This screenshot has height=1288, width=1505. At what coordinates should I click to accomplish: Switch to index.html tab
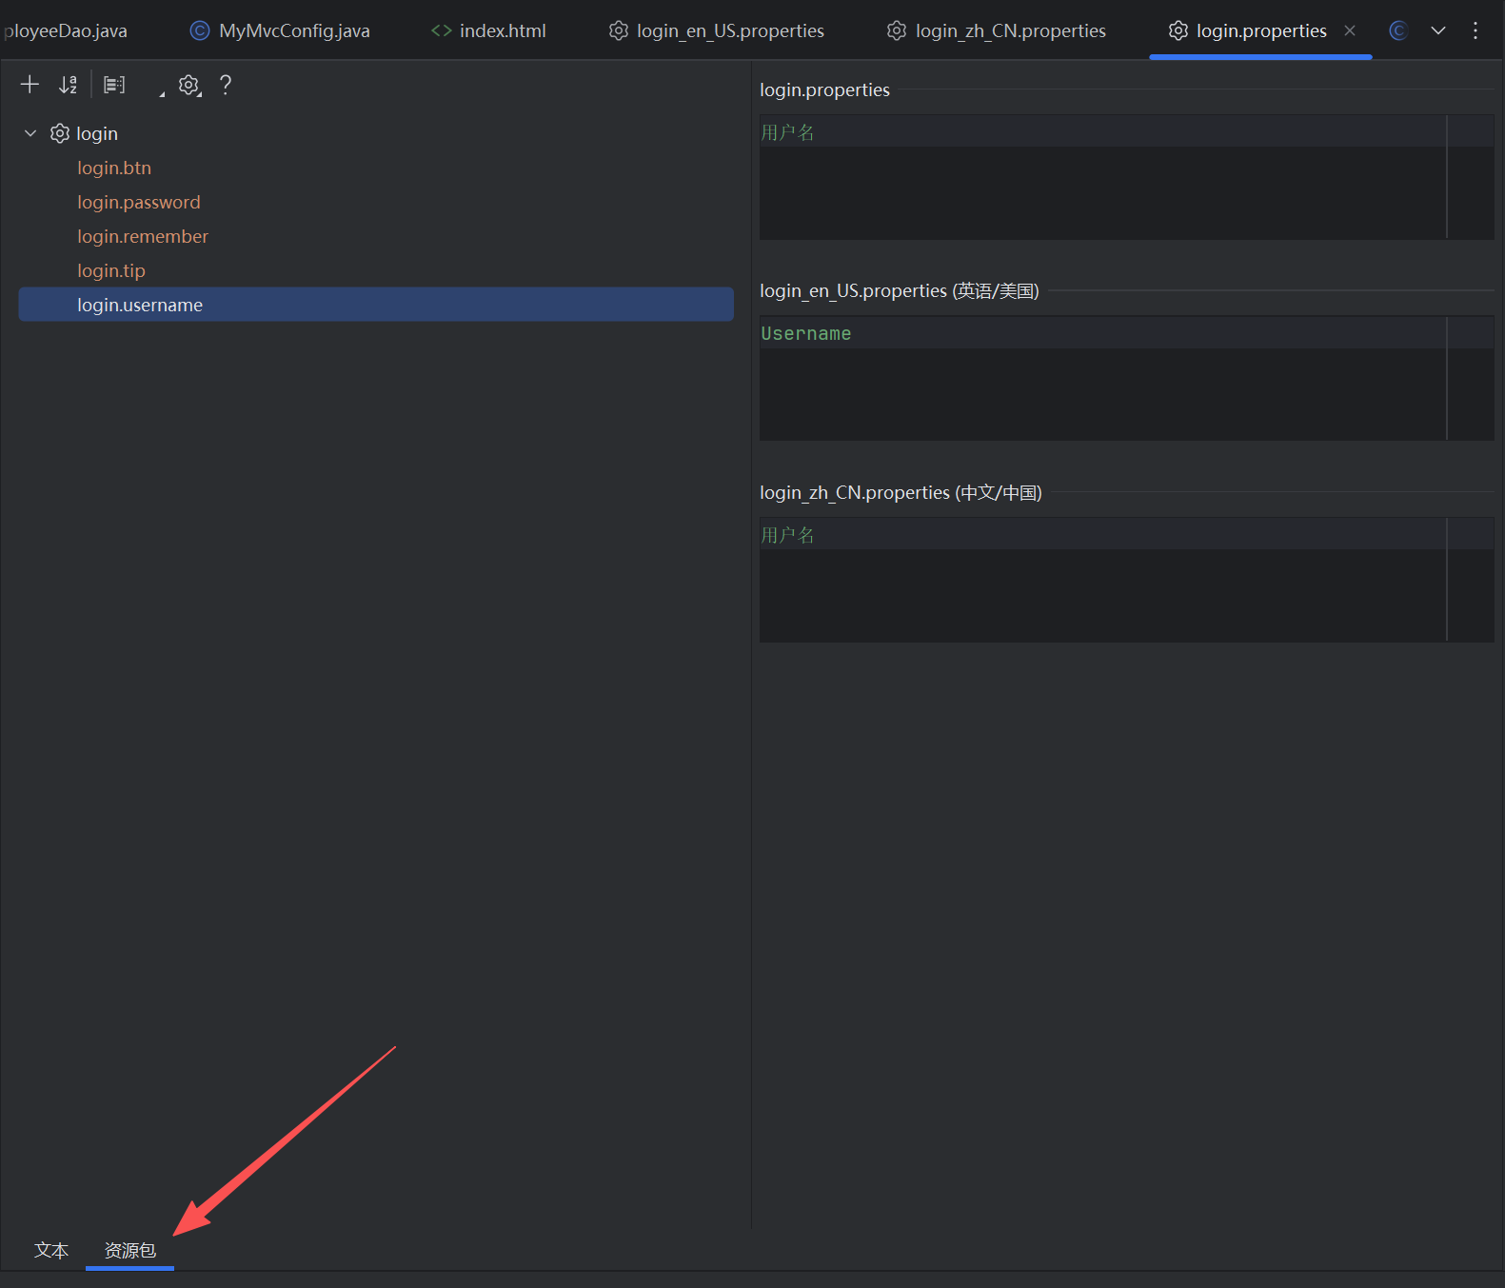(488, 30)
